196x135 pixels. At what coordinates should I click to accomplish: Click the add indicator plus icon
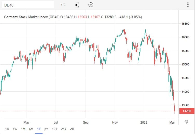coord(91,5)
